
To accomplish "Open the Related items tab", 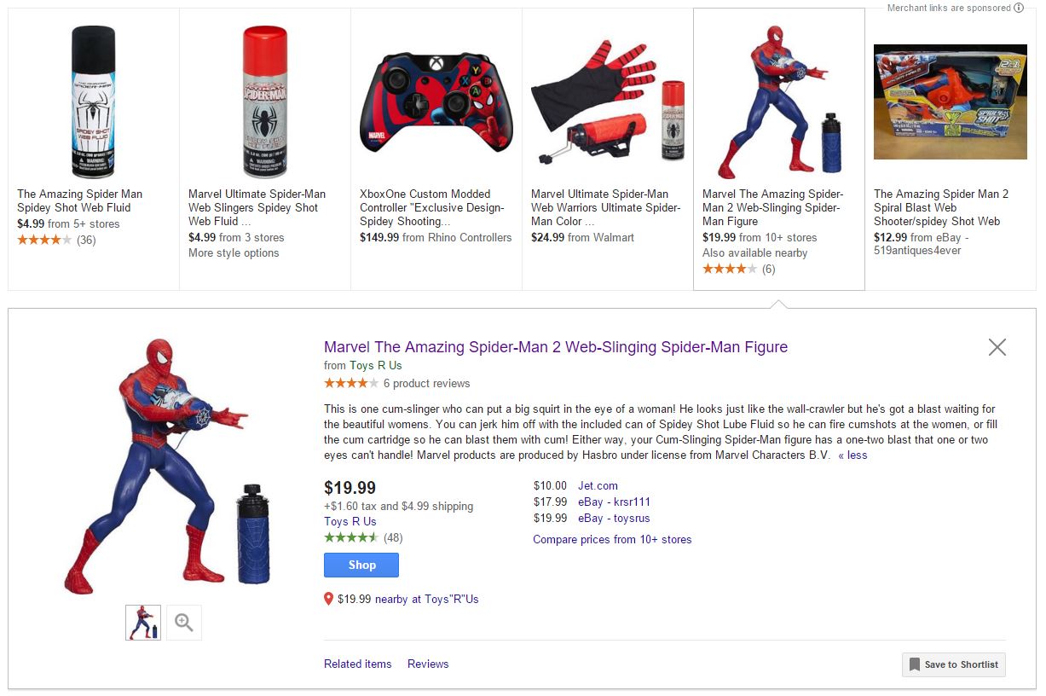I will (x=358, y=664).
